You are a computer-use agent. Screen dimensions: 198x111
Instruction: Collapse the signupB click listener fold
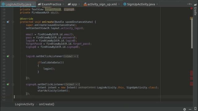tap(13, 84)
